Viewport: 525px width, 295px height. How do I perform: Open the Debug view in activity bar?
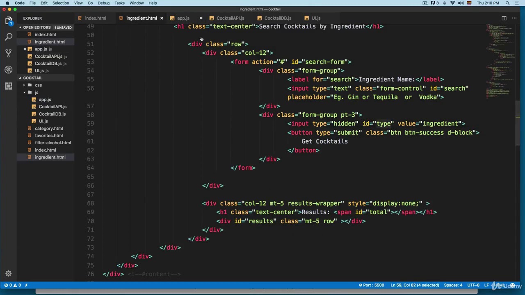pyautogui.click(x=8, y=70)
